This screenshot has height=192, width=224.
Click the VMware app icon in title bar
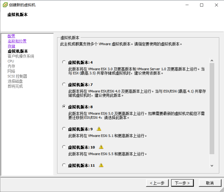pos(5,5)
